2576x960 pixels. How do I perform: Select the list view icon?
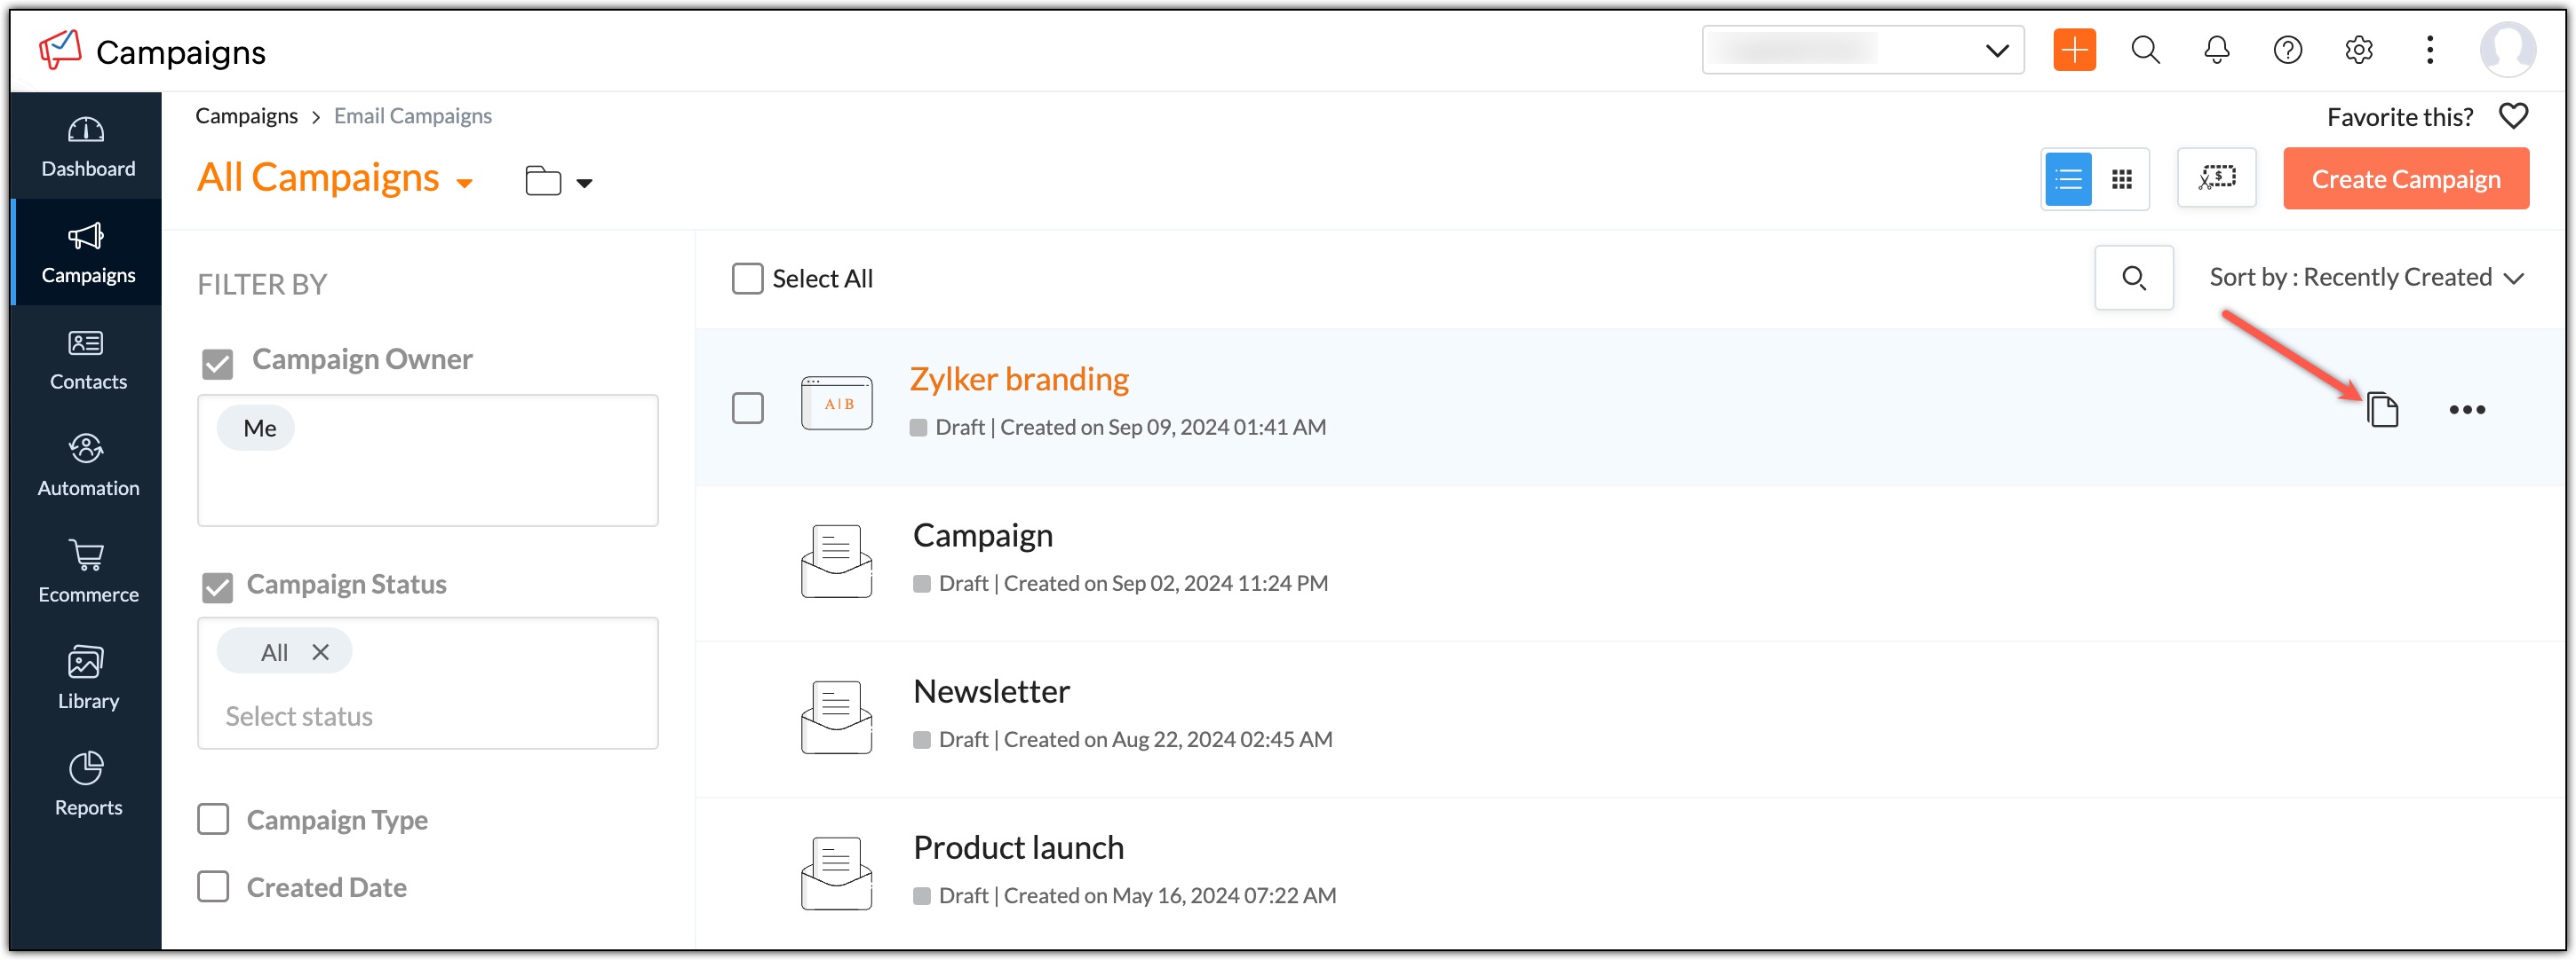(2068, 179)
